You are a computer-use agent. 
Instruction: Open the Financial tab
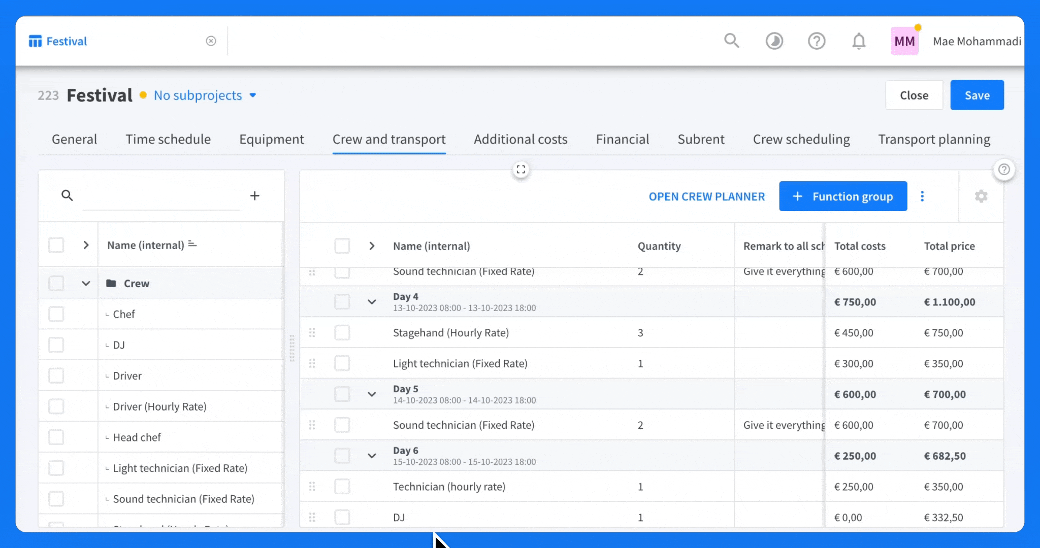pos(623,140)
